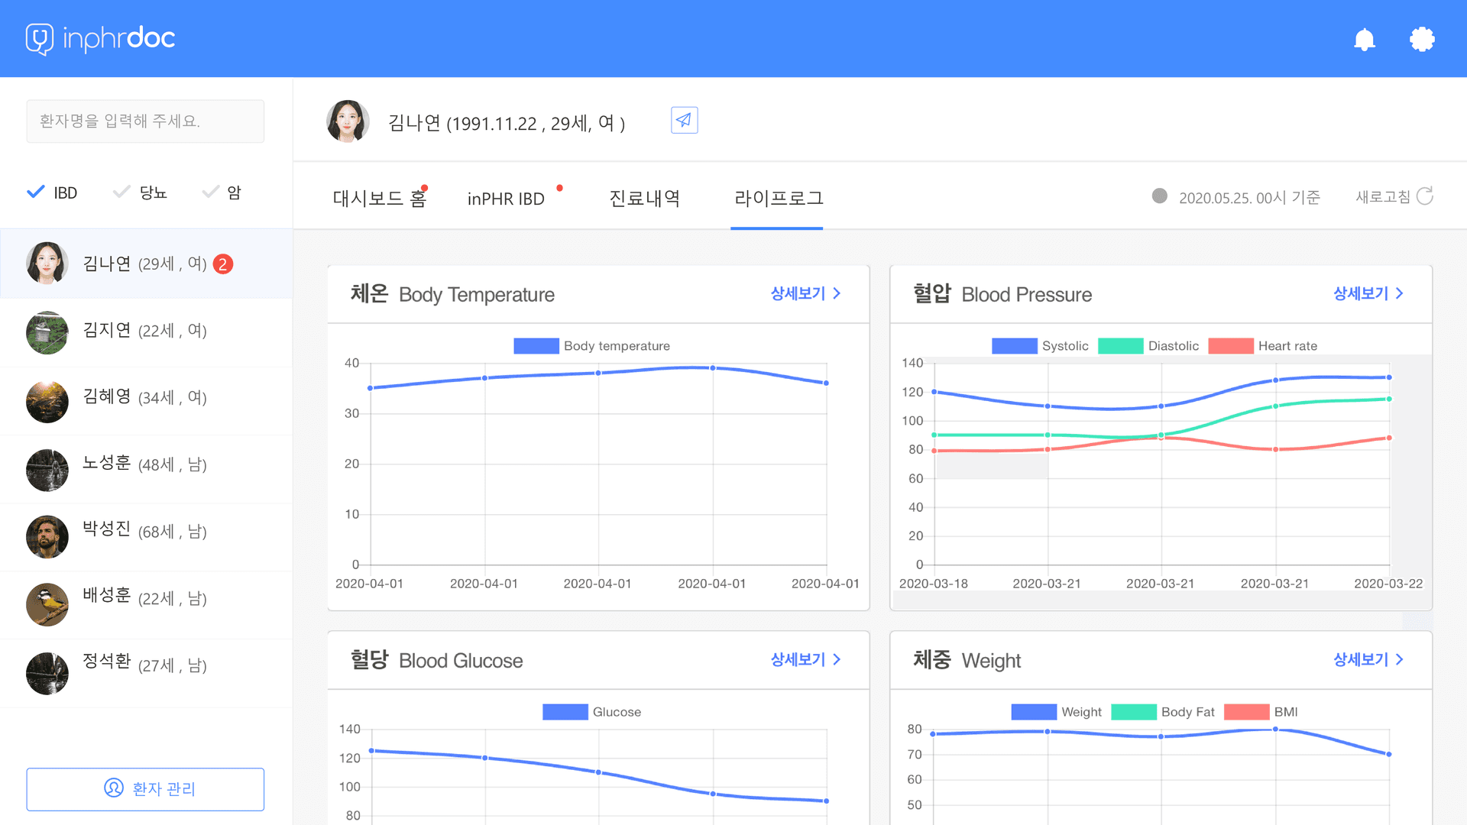
Task: Open patient management via the circular avatar icon
Action: [113, 788]
